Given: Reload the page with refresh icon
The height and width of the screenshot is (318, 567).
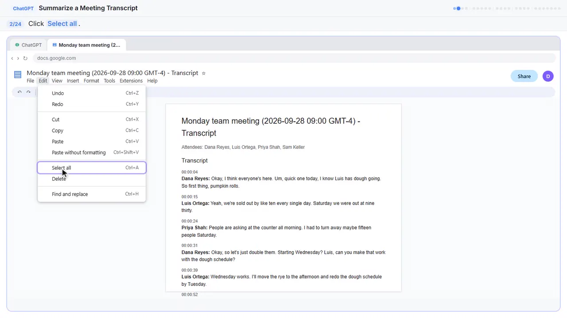Looking at the screenshot, I should [25, 58].
